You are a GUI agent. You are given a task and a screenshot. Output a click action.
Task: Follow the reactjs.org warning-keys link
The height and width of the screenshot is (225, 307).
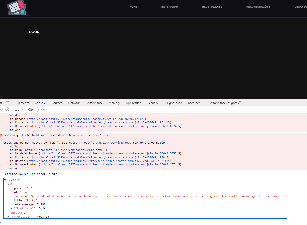[x=100, y=143]
